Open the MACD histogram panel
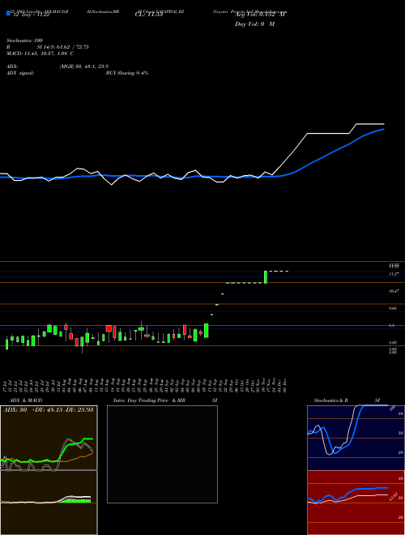Image resolution: width=405 pixels, height=535 pixels. click(x=49, y=503)
